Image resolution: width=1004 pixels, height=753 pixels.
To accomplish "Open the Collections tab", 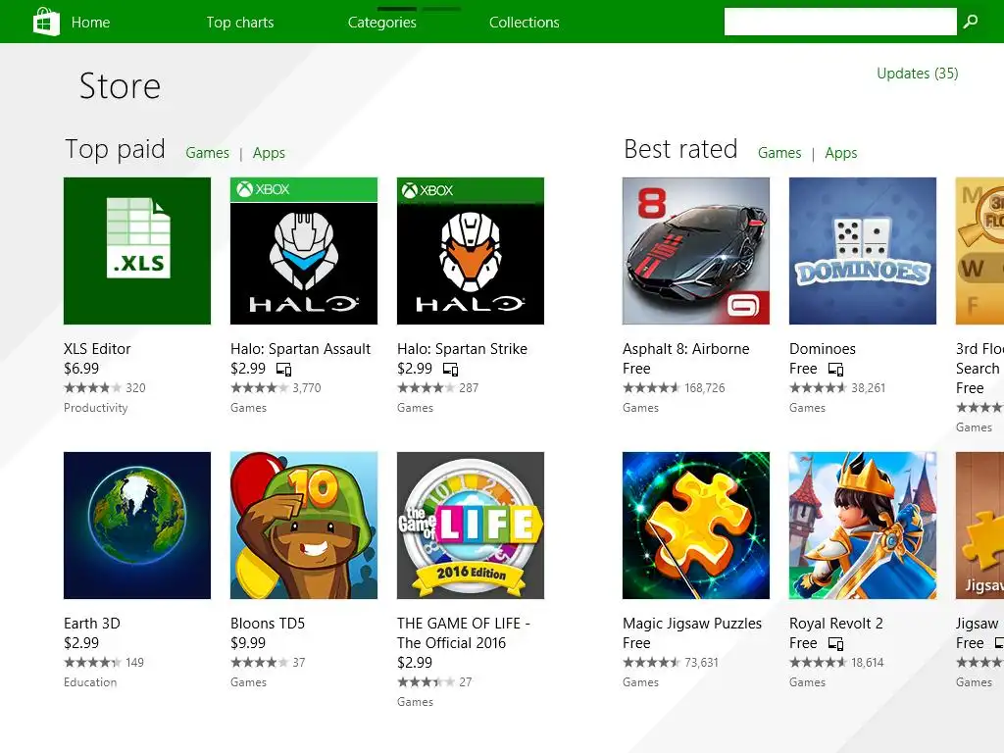I will pyautogui.click(x=525, y=23).
